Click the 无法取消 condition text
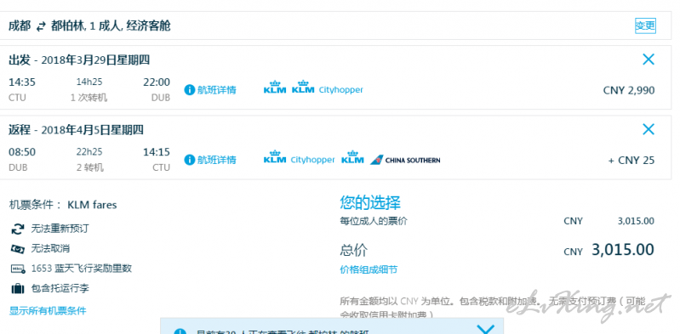 tap(50, 249)
